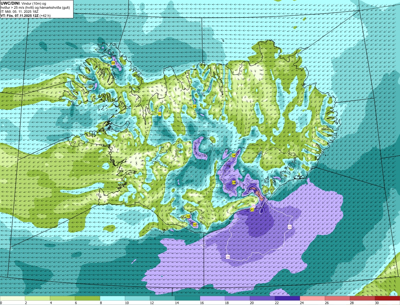Click the 'VT: Fös. 07.11.2025 12Z' valid time
Viewport: 400px width, 305px height.
19,16
